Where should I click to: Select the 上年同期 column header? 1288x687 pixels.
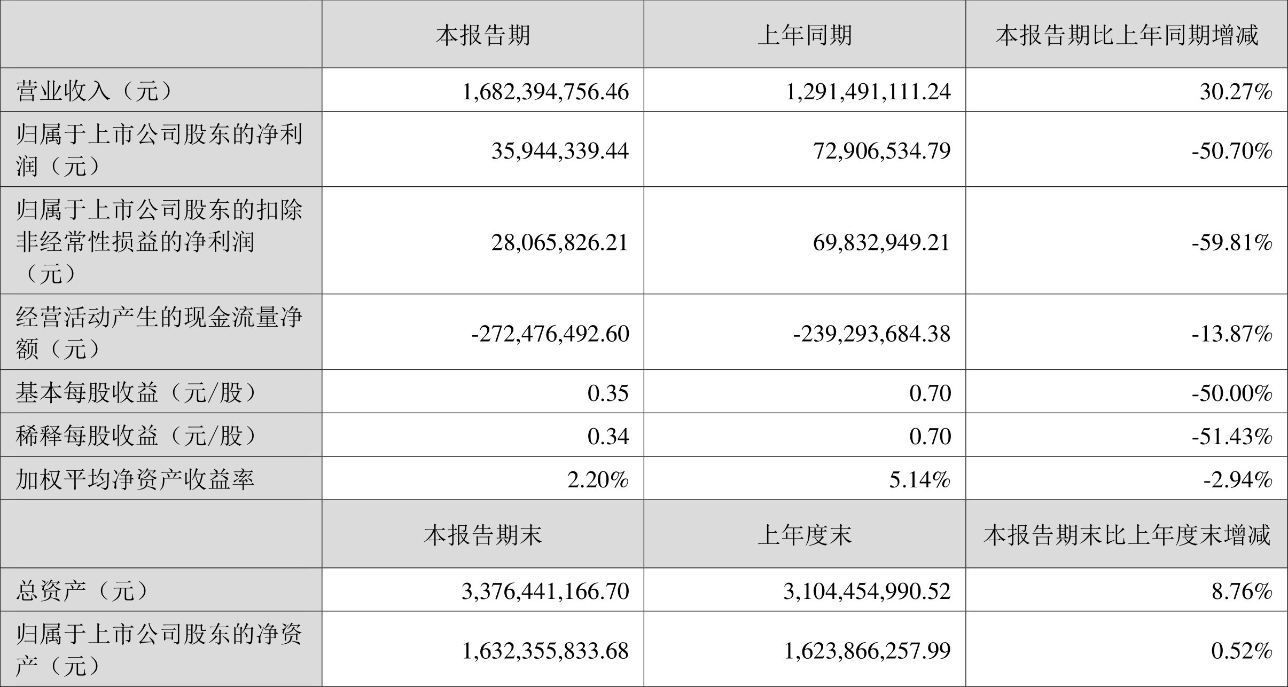tap(805, 35)
